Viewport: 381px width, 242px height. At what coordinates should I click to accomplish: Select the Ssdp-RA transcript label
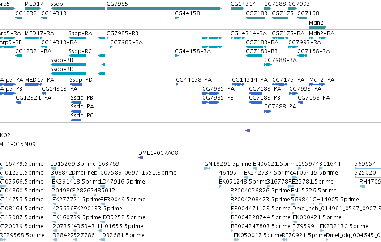coord(81,33)
